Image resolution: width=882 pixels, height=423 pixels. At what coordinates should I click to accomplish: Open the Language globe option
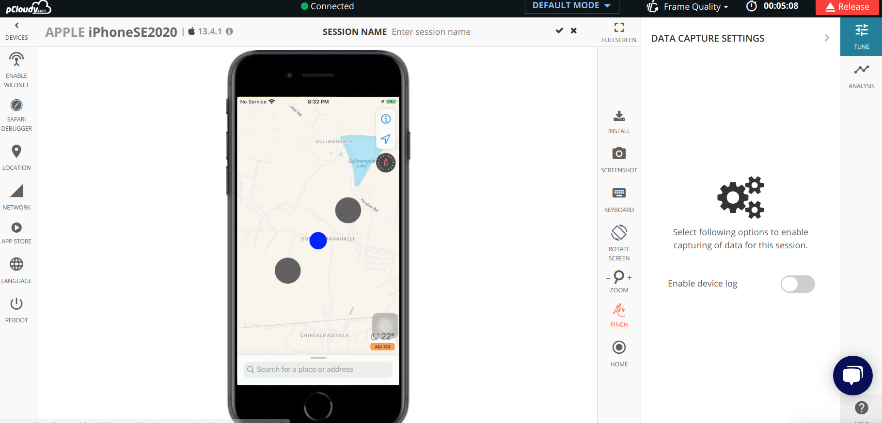16,271
